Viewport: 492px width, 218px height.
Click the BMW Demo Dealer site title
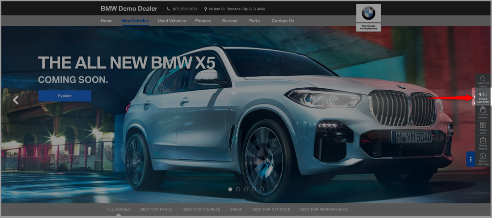click(x=129, y=9)
